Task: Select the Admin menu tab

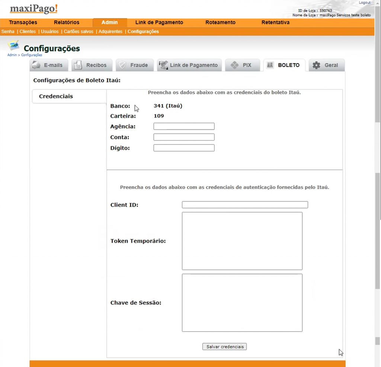Action: coord(110,23)
